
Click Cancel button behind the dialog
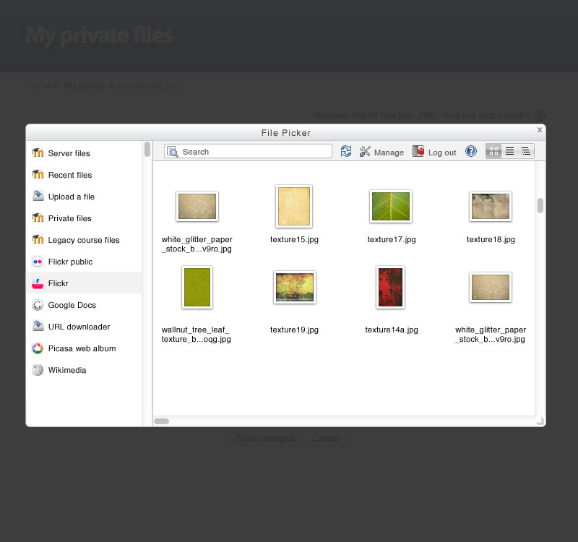(327, 439)
